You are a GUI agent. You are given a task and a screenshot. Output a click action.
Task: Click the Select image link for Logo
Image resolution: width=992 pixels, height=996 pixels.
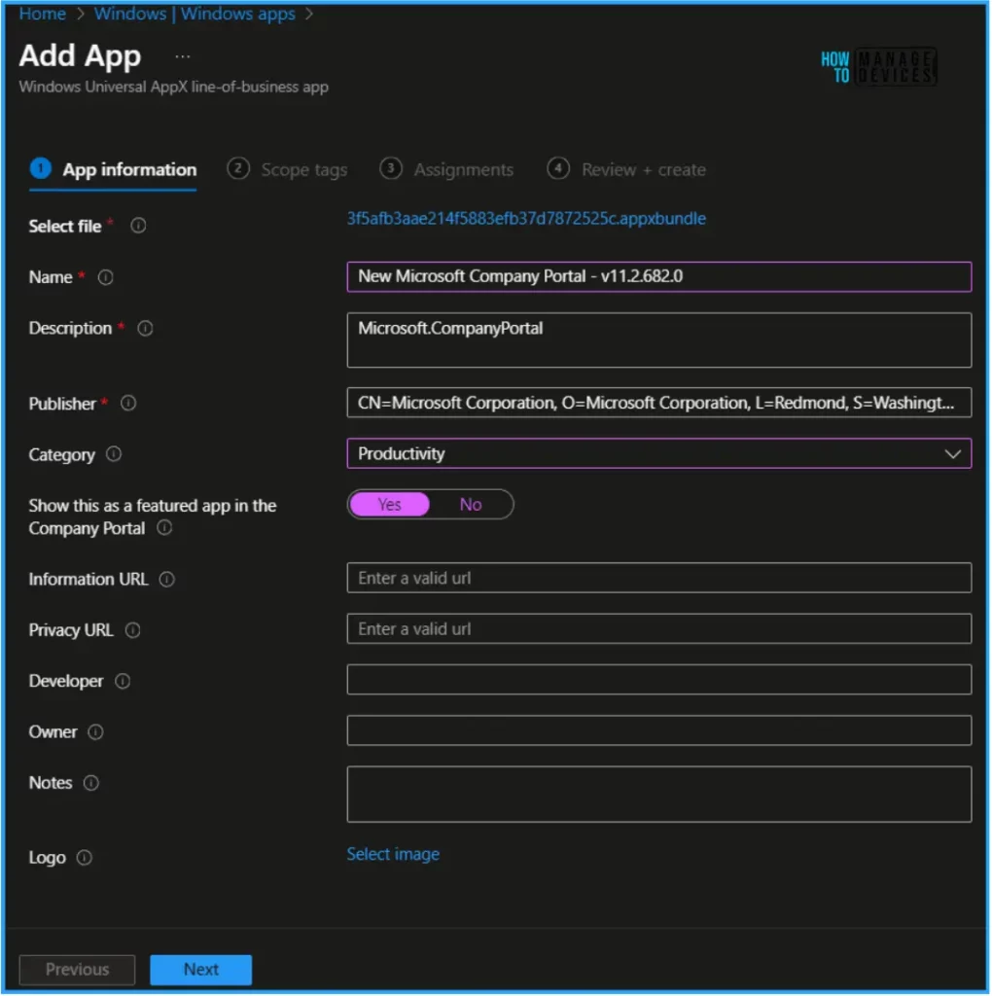(x=393, y=854)
